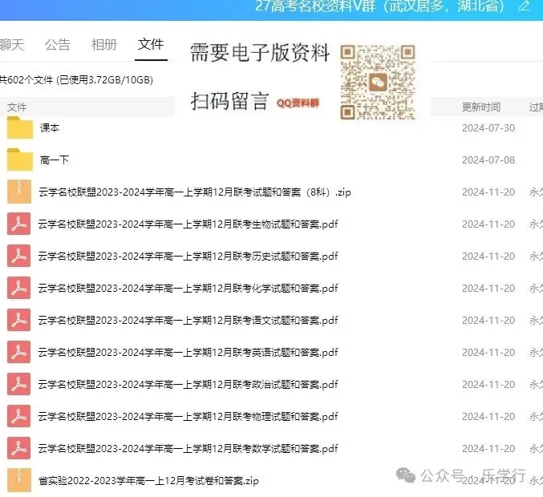Open 联考历史试题和答案.pdf file name

click(188, 256)
